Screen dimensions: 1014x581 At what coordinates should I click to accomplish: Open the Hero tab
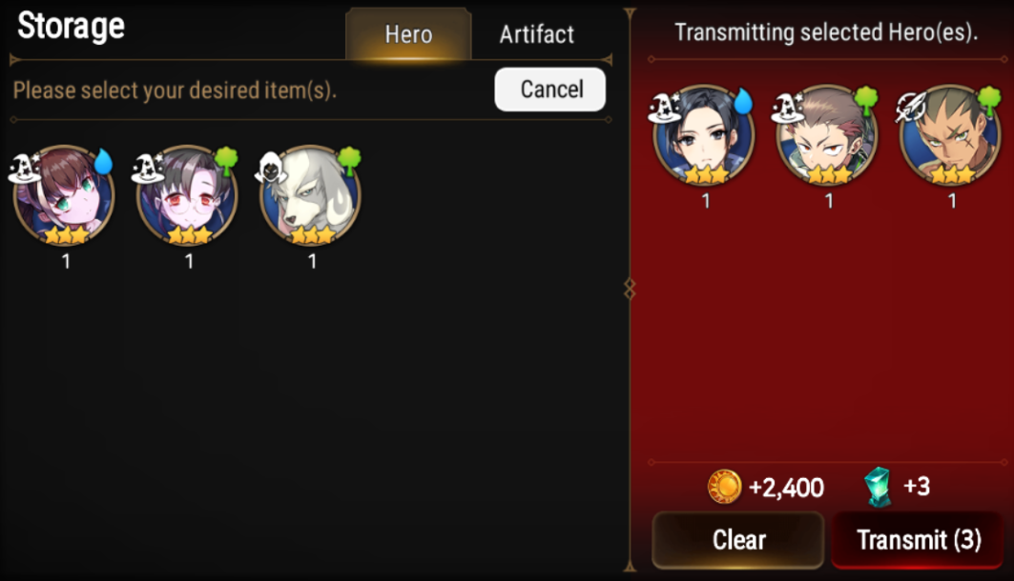(408, 34)
